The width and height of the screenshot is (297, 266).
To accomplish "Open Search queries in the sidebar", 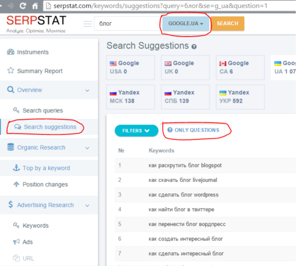I will (x=43, y=110).
